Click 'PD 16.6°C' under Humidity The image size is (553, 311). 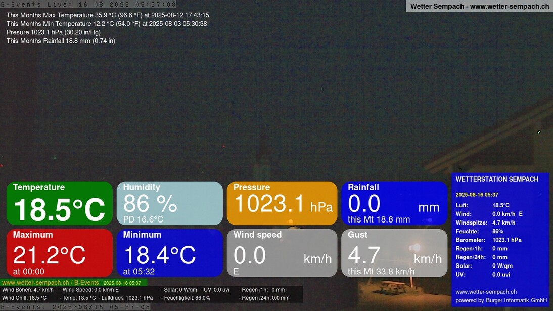click(143, 219)
